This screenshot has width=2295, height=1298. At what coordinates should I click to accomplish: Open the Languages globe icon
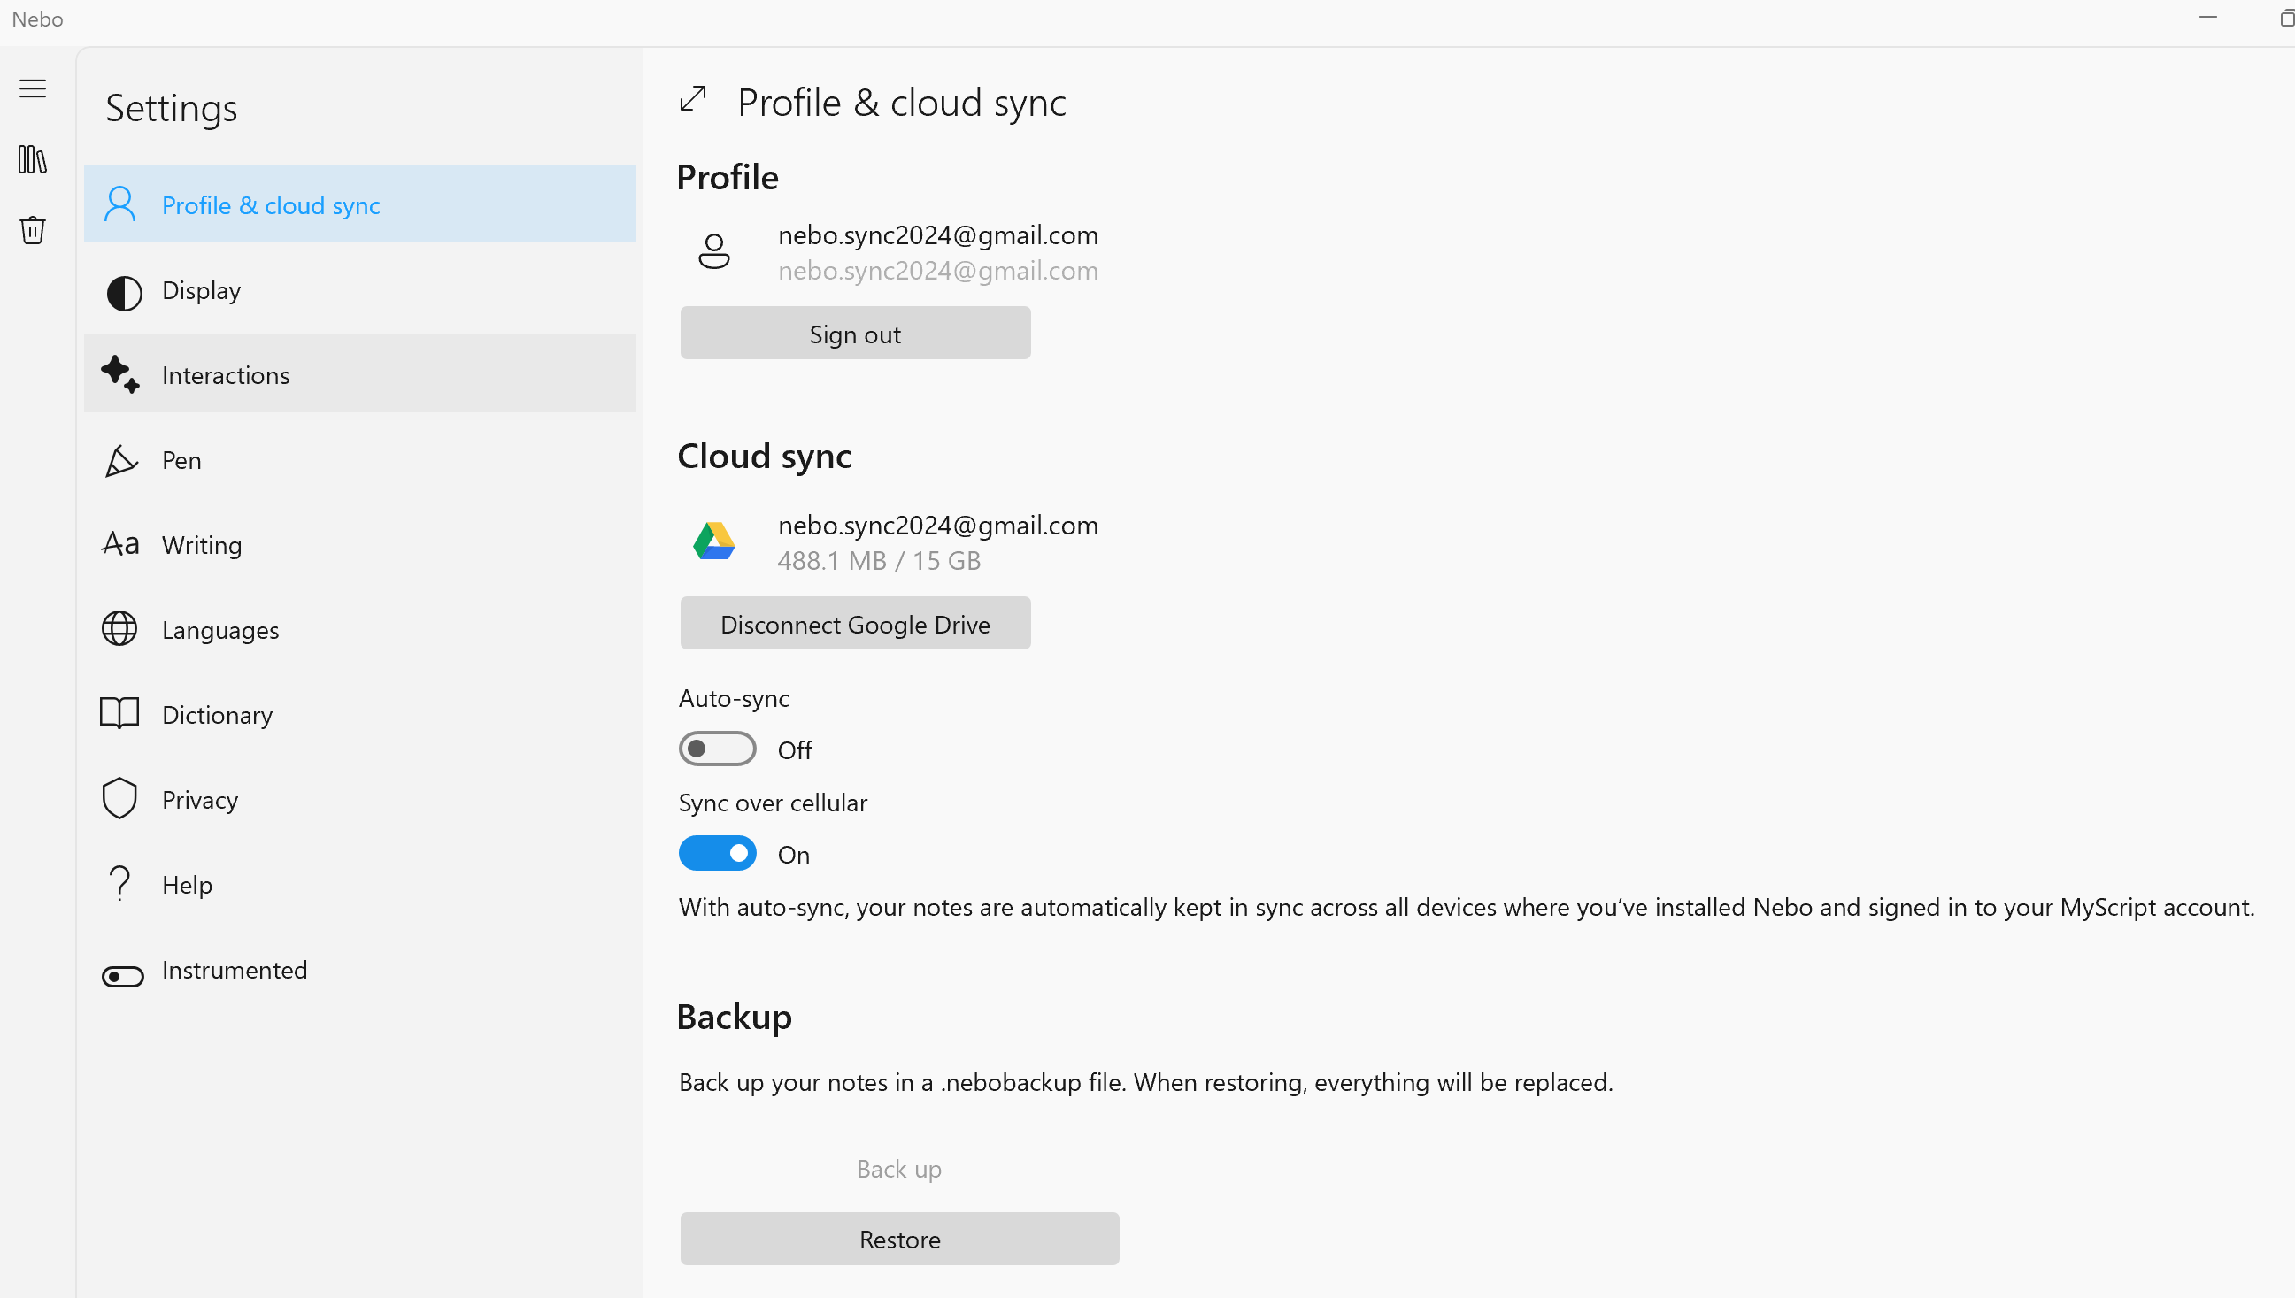click(x=119, y=628)
